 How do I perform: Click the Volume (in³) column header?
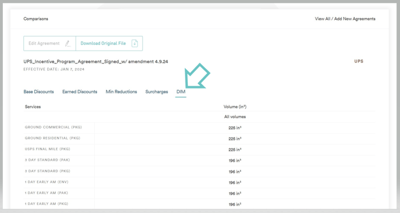click(x=235, y=106)
